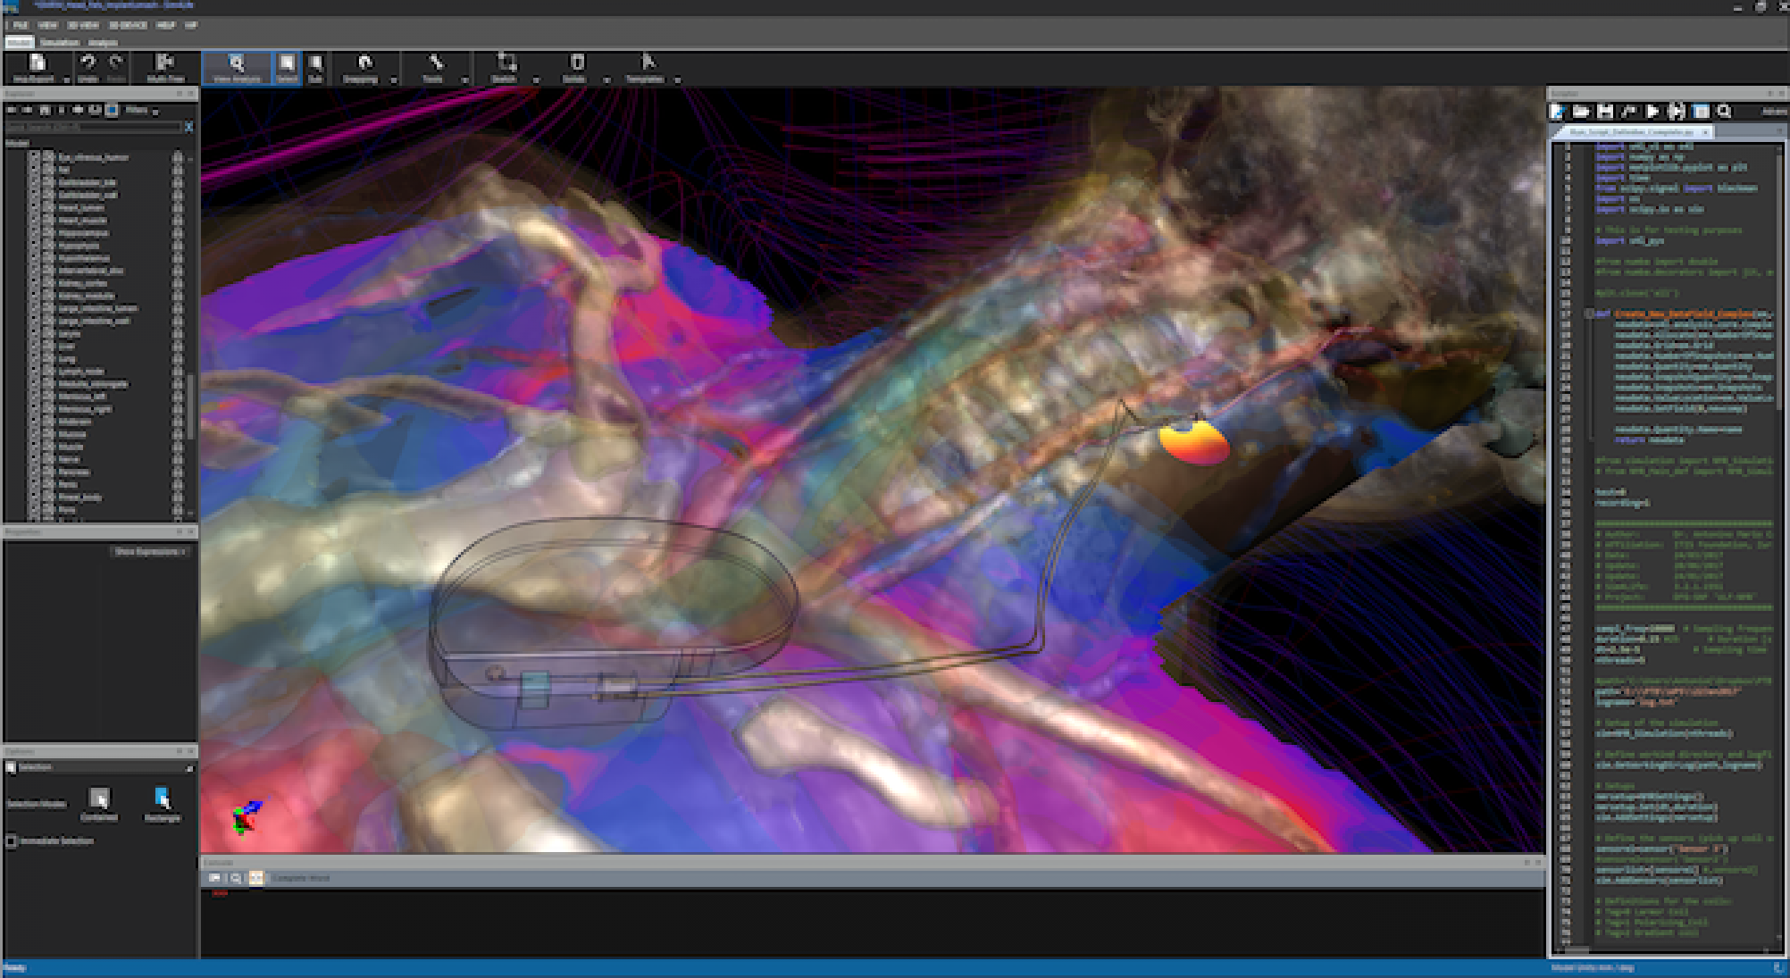Screen dimensions: 1790x978
Task: Open the FILE menu
Action: click(20, 25)
